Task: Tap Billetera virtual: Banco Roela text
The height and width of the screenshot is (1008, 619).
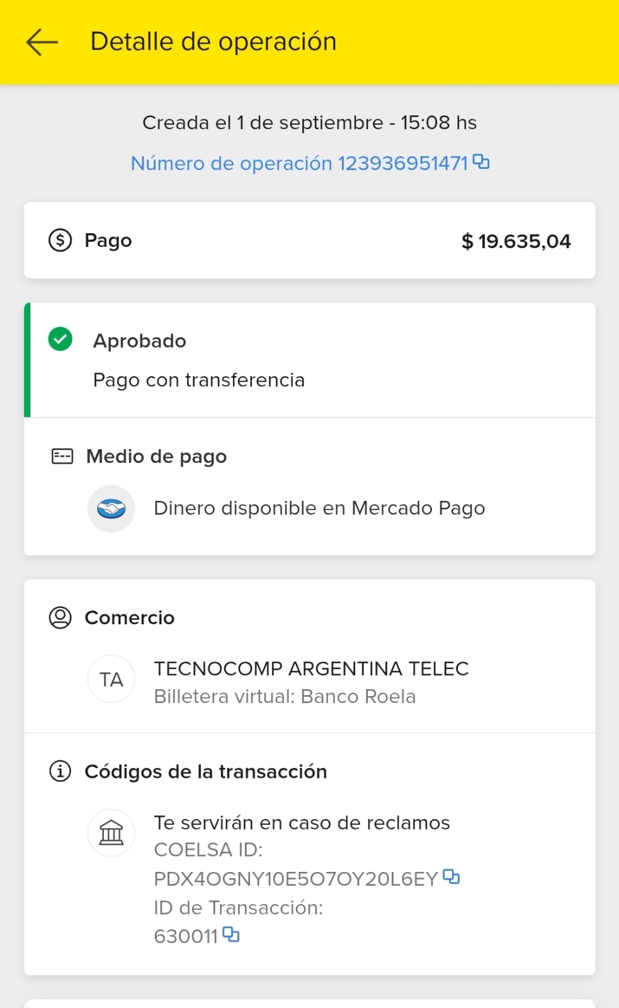Action: [x=285, y=696]
